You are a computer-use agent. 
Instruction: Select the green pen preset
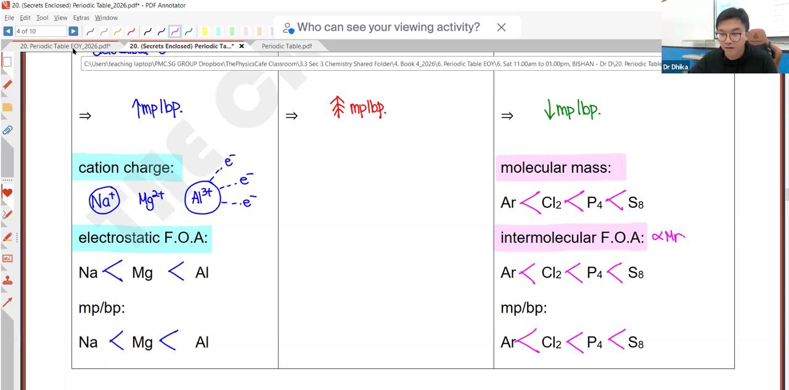(x=188, y=31)
